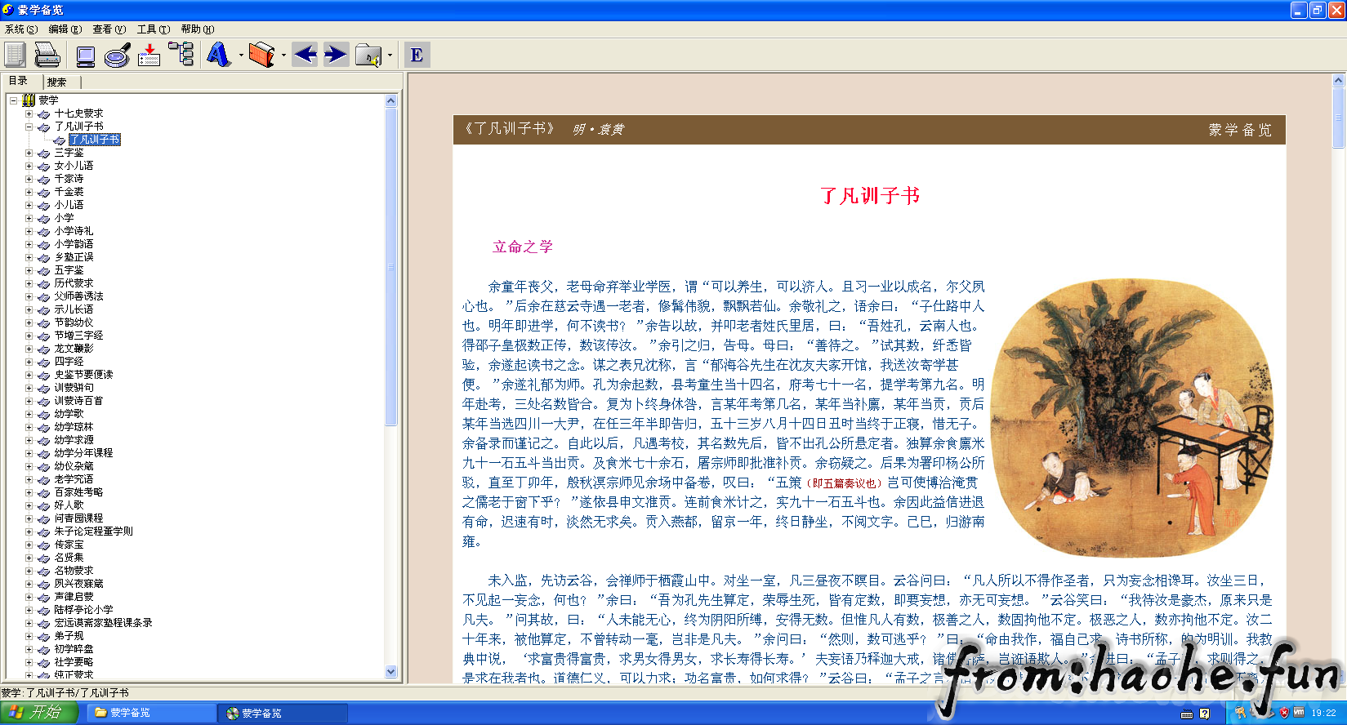Viewport: 1347px width, 725px height.
Task: Click the magnifying glass search icon
Action: [x=118, y=55]
